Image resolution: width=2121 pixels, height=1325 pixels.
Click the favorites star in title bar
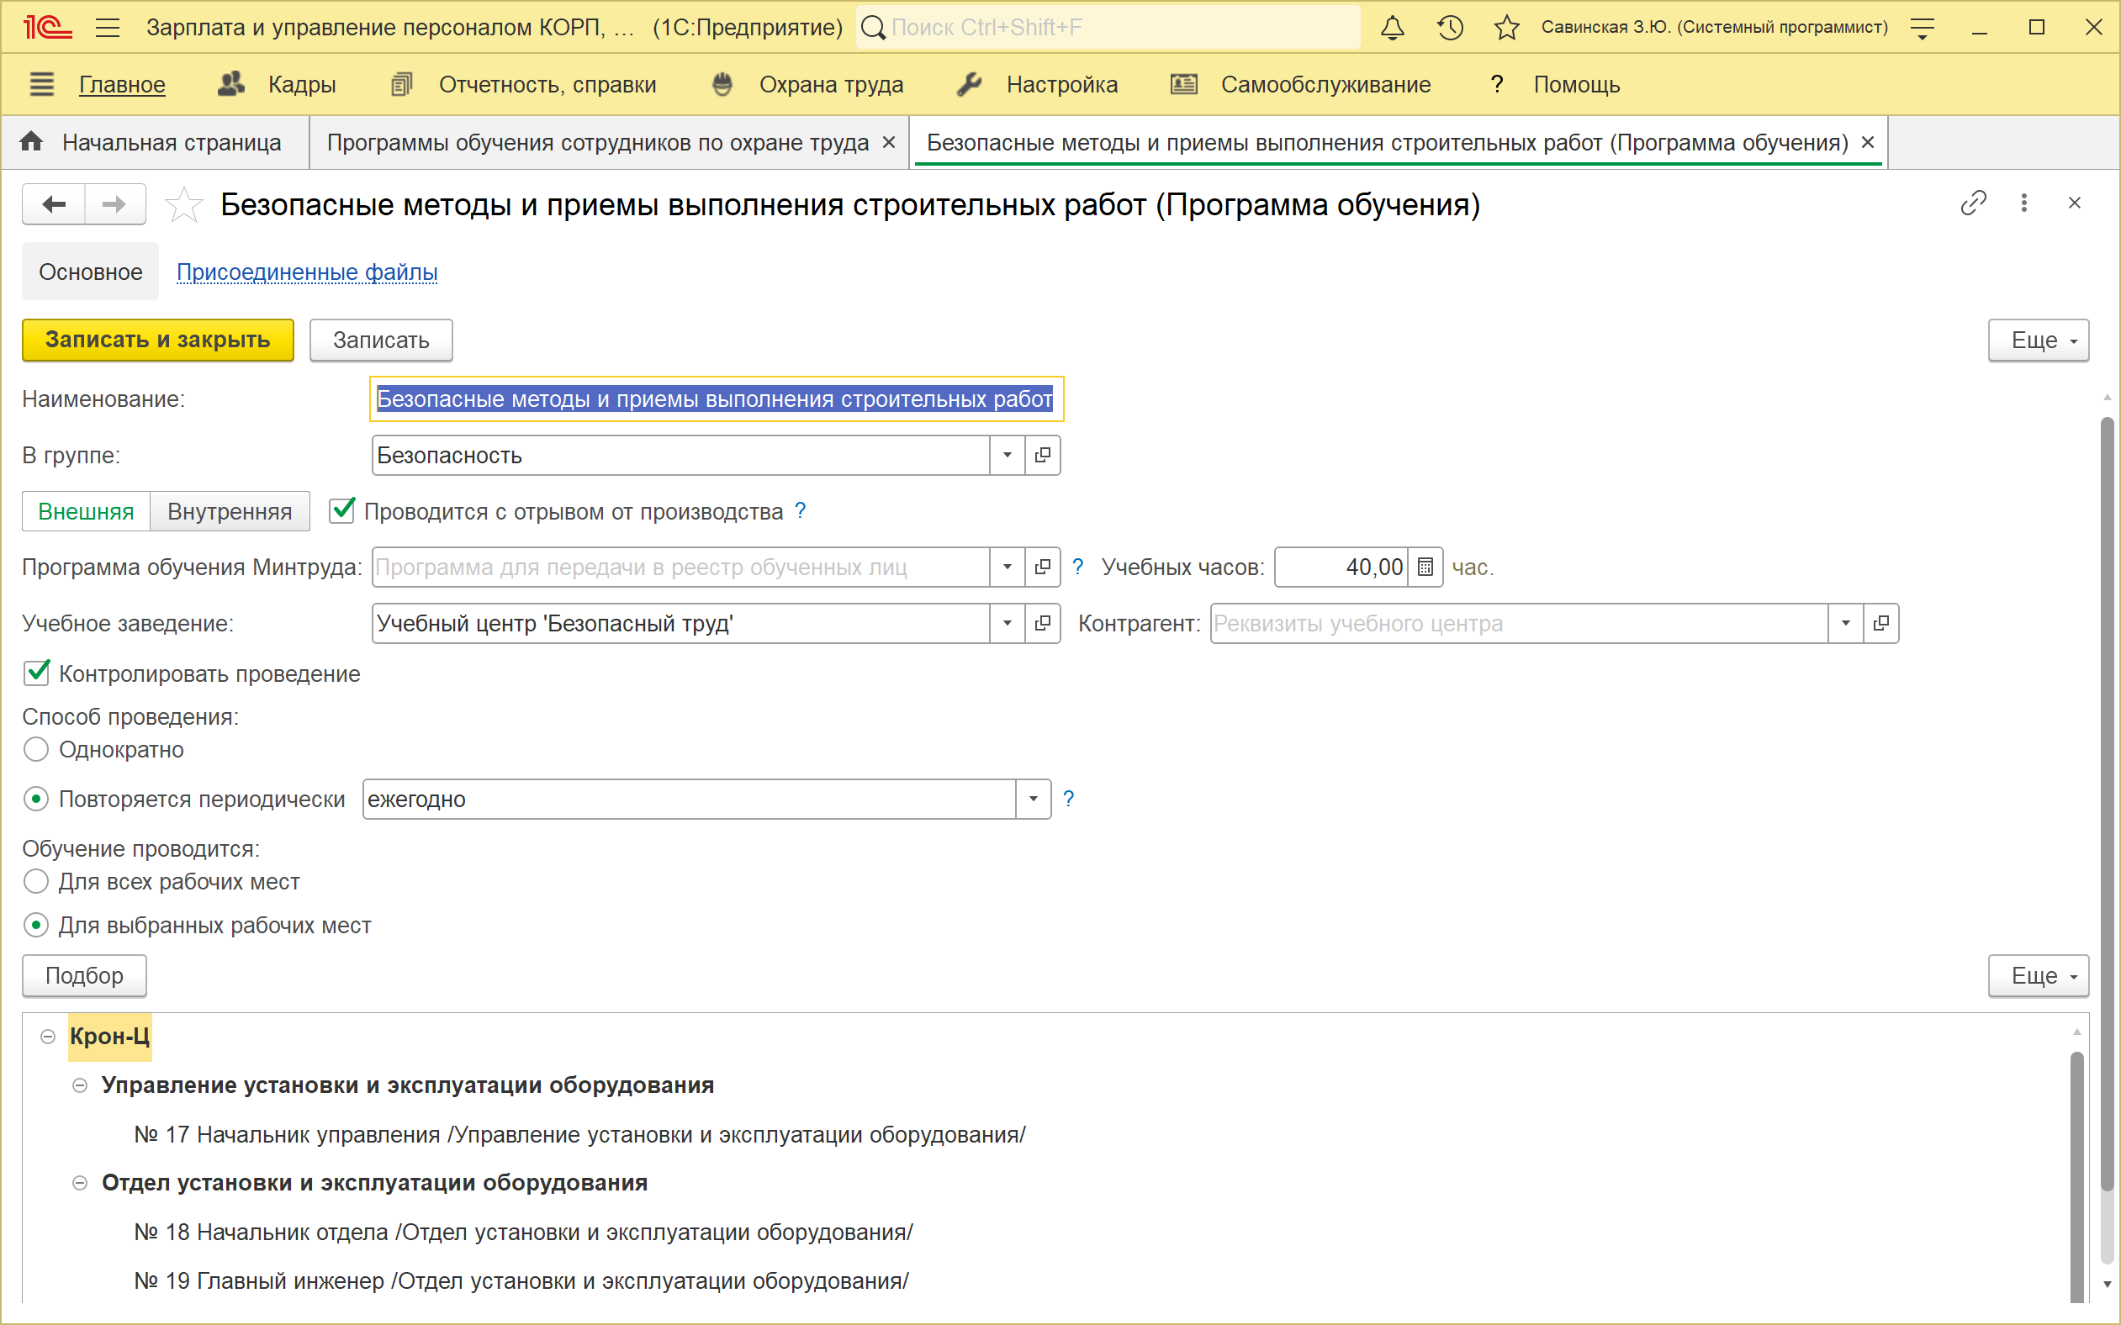(1506, 27)
